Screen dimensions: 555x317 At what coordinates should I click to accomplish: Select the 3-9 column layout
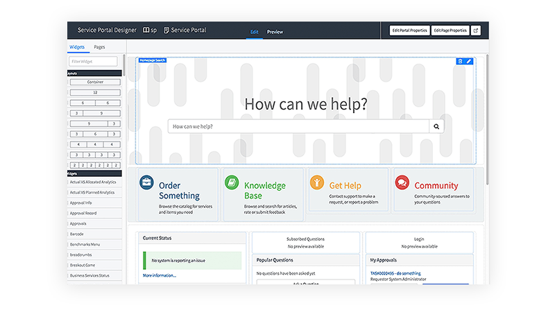click(95, 113)
